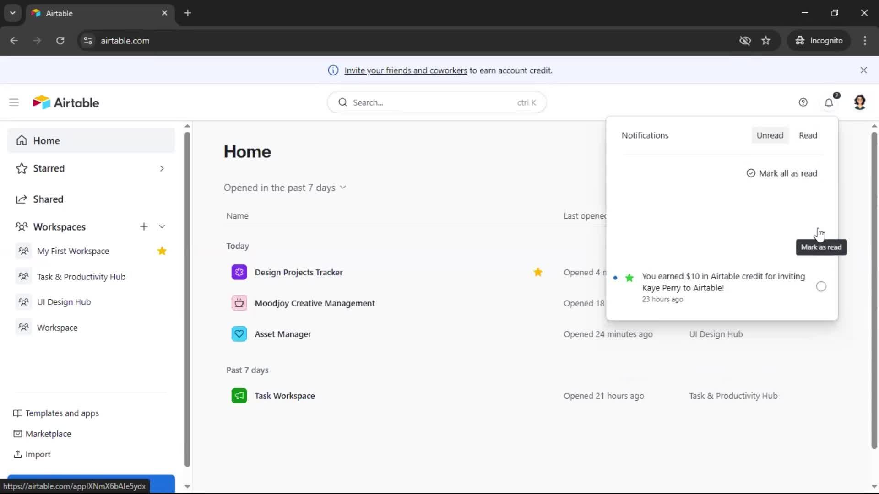Open Task Workspace base icon
The image size is (879, 494).
coord(239,396)
